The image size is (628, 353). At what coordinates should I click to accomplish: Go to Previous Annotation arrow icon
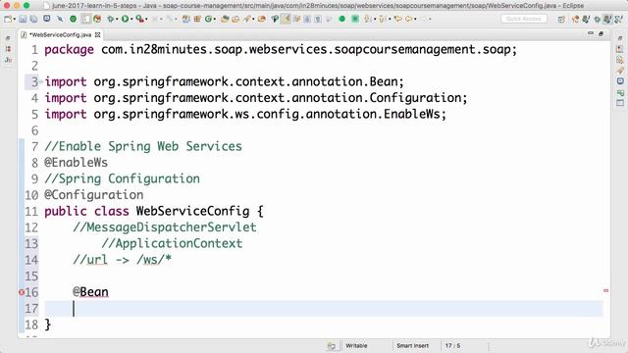pyautogui.click(x=382, y=19)
